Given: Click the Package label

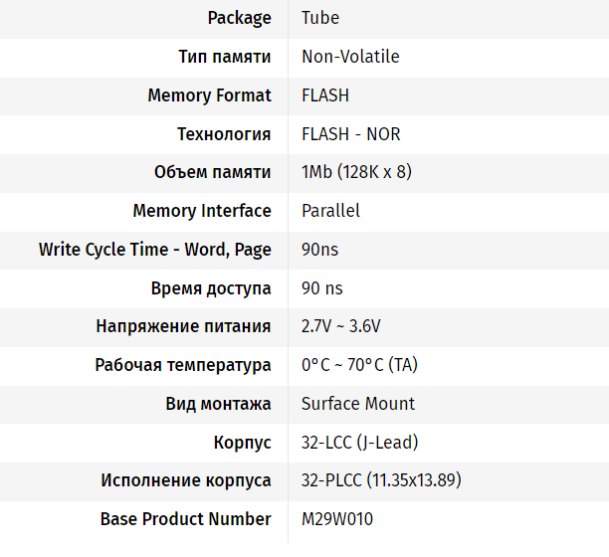Looking at the screenshot, I should [x=239, y=18].
